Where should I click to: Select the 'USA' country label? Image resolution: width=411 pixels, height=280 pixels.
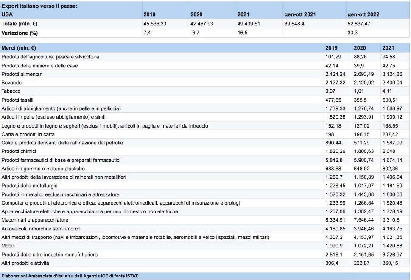coord(7,14)
